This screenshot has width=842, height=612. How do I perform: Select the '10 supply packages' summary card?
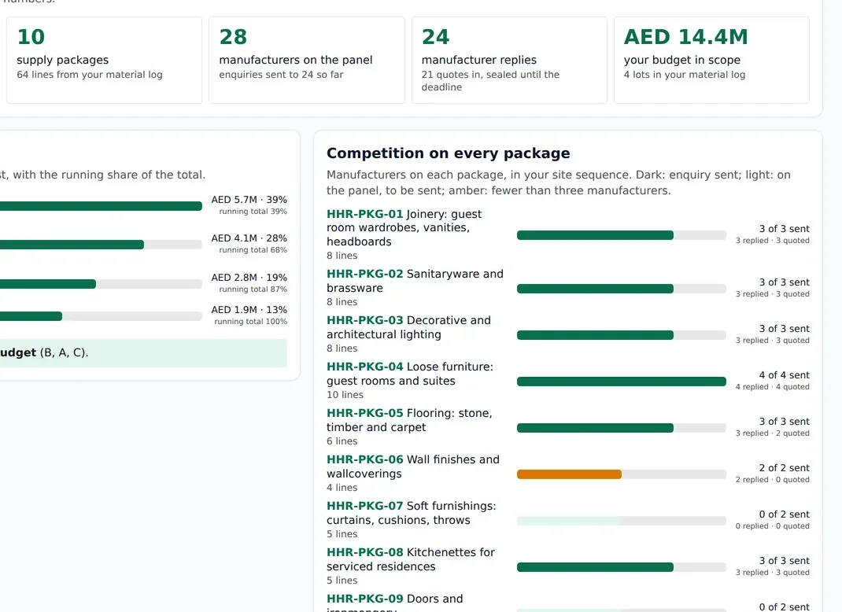pyautogui.click(x=104, y=60)
